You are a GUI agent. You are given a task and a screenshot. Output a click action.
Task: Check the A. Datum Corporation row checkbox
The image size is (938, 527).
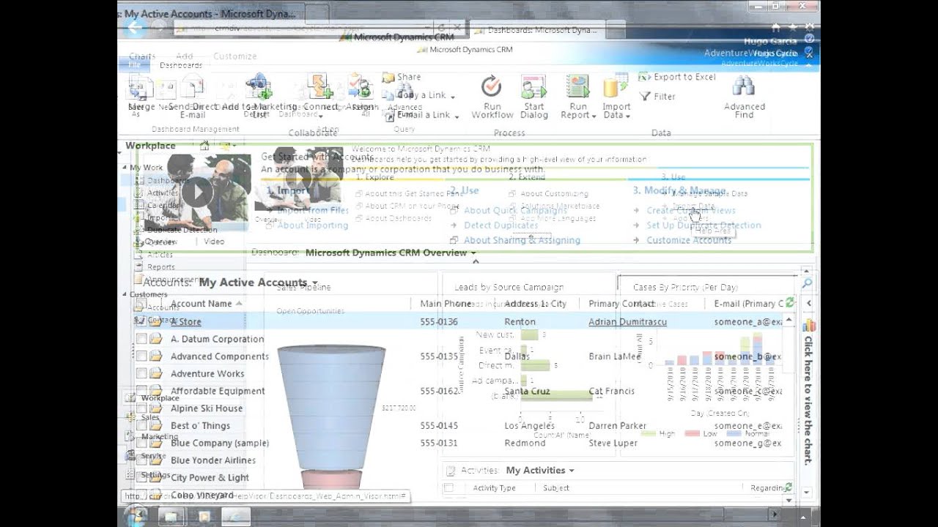(141, 339)
